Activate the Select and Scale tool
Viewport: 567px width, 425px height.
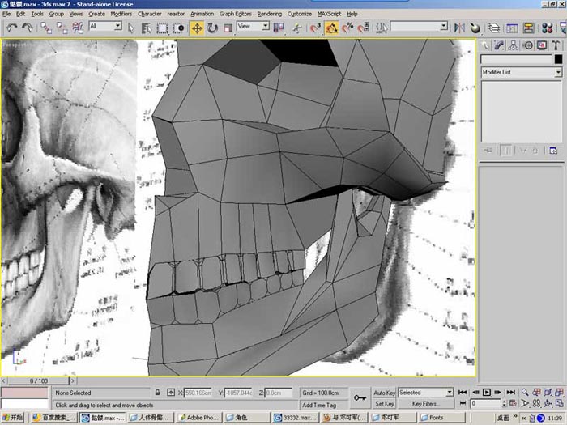(x=228, y=28)
